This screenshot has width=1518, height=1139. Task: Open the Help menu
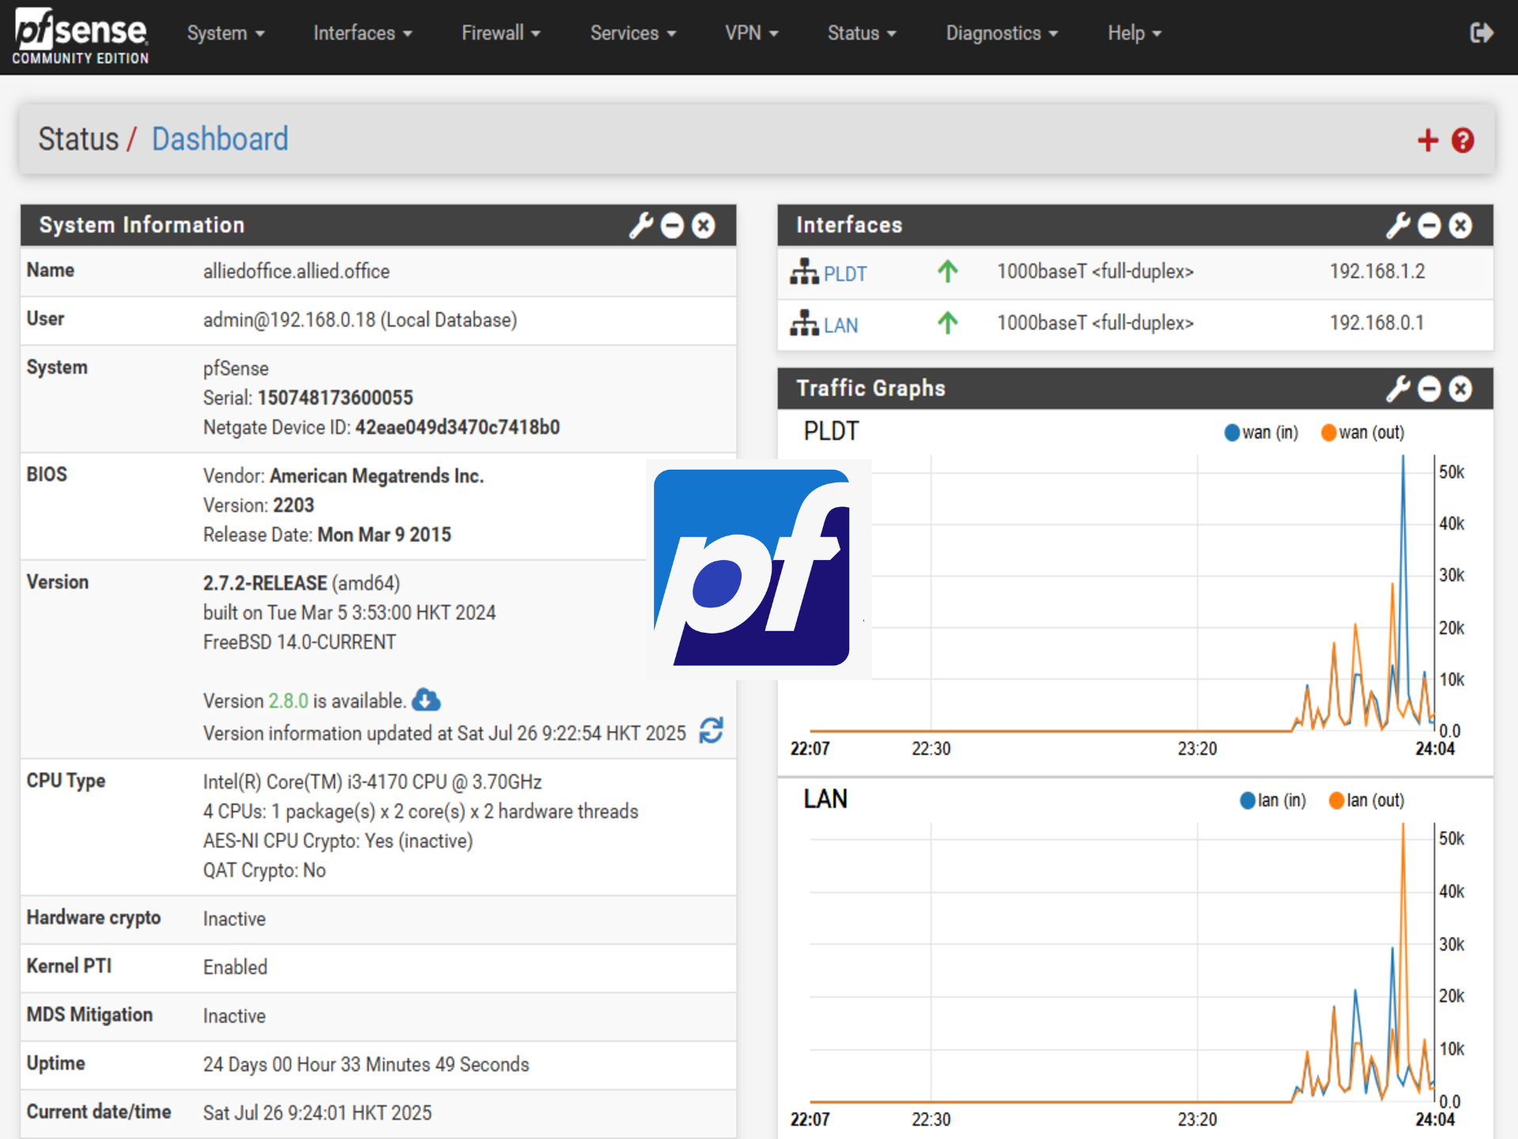1135,33
